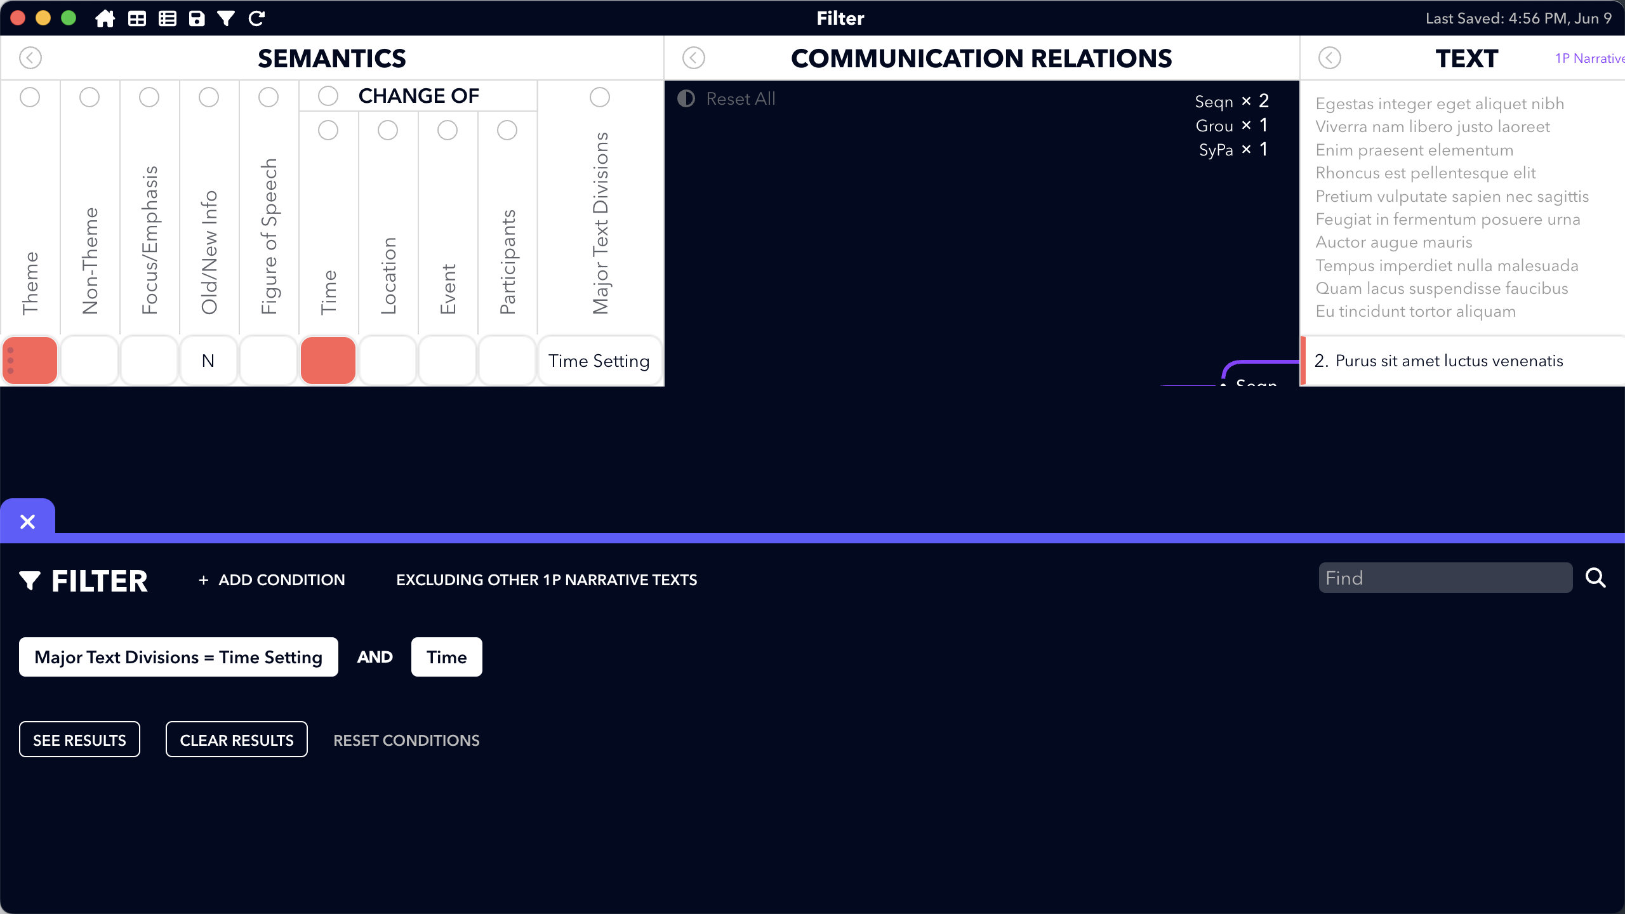Screen dimensions: 1625x914
Task: Click the red Theme cell swatch
Action: pyautogui.click(x=30, y=361)
